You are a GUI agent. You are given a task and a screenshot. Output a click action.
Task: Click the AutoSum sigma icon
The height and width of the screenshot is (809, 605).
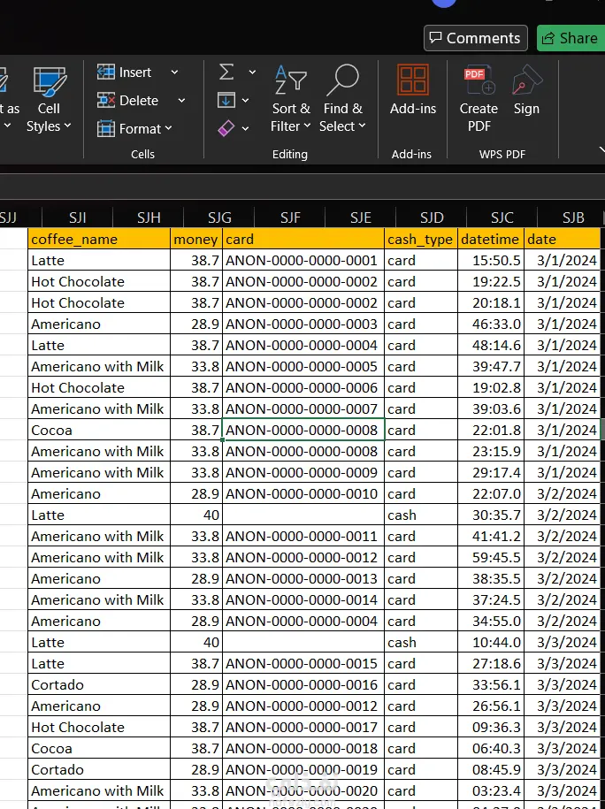pyautogui.click(x=226, y=72)
